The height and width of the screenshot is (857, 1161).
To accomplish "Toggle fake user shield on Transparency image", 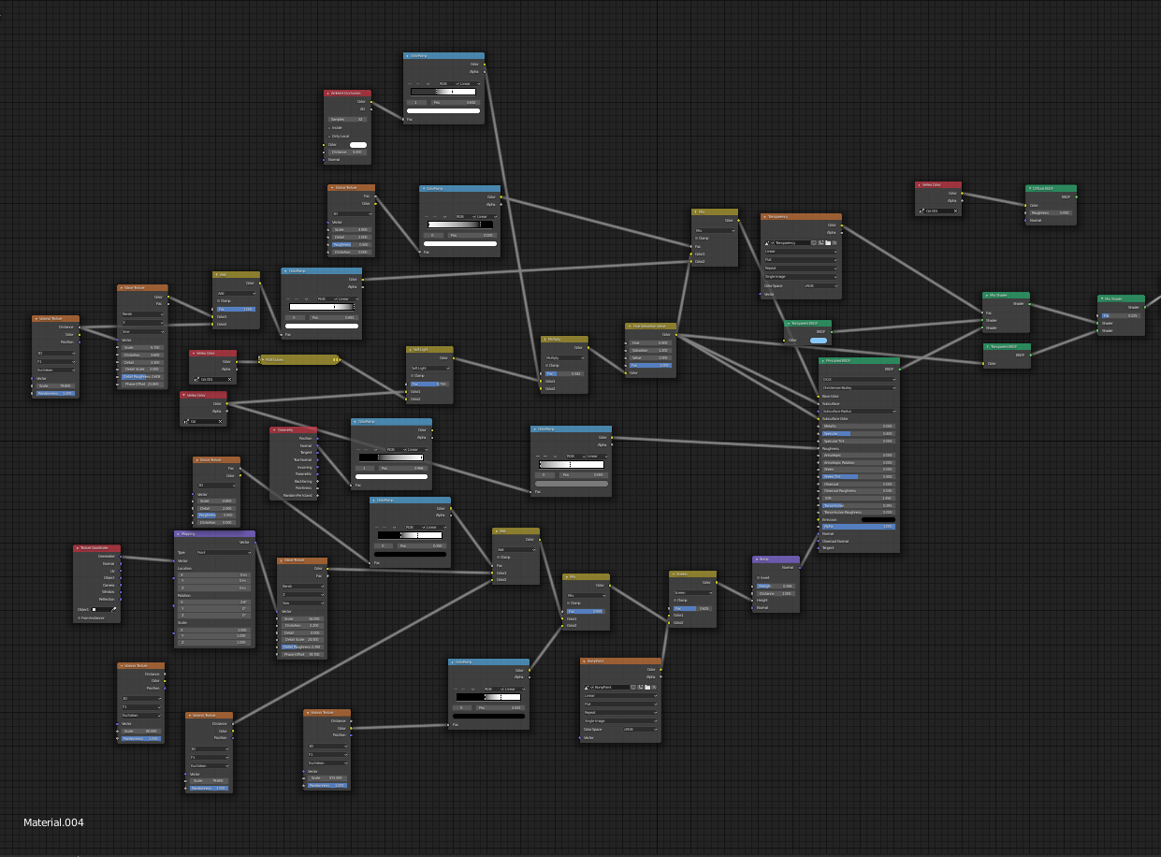I will pyautogui.click(x=814, y=243).
